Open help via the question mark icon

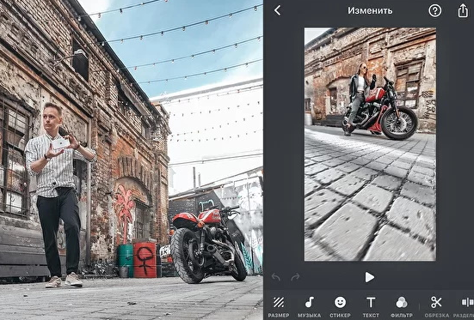[x=435, y=11]
